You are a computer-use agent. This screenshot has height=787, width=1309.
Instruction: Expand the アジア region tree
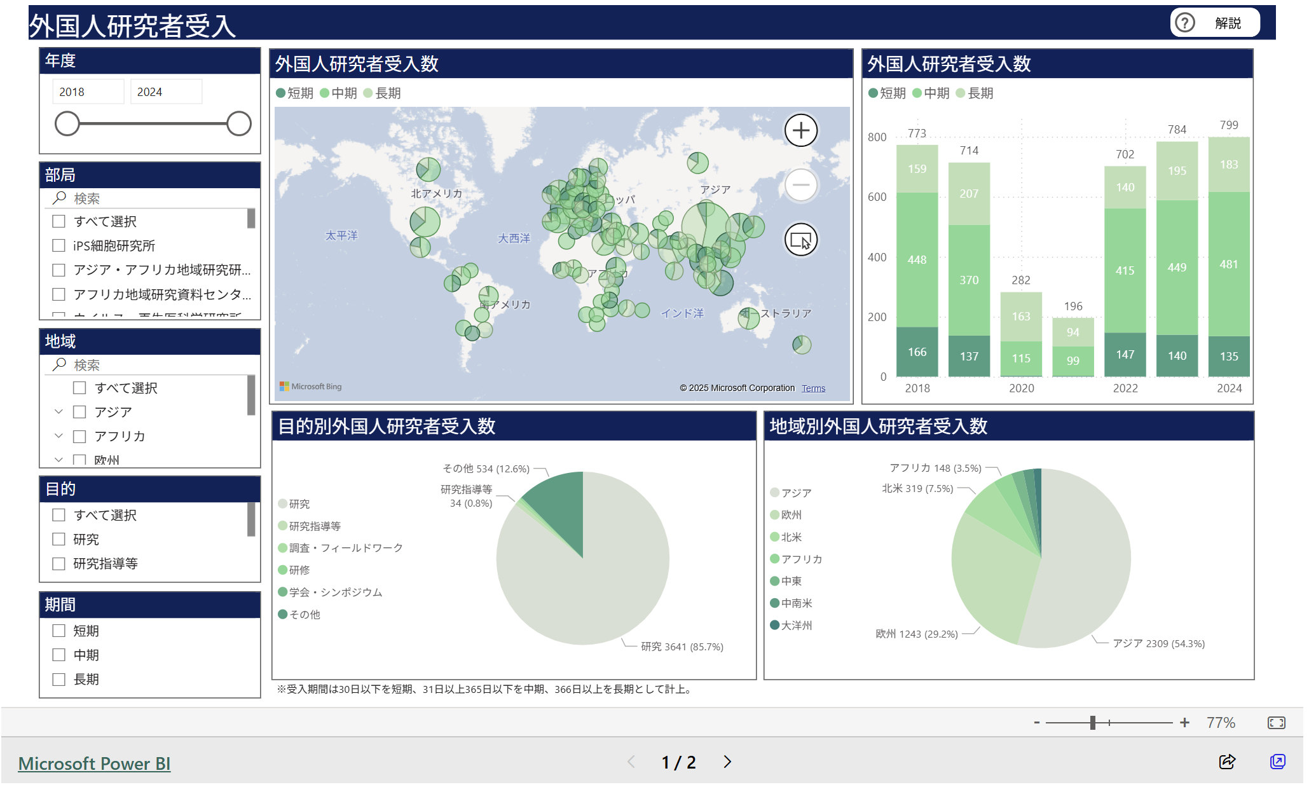(58, 412)
